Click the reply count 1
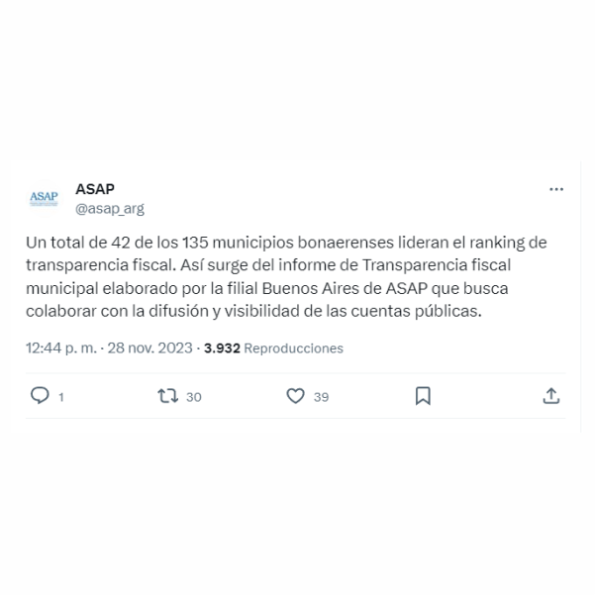Viewport: 595px width, 595px height. point(61,397)
